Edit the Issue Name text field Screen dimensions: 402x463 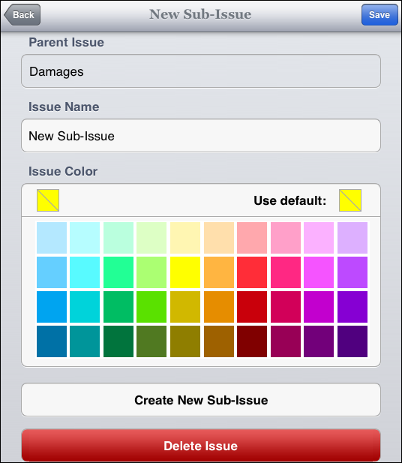click(201, 136)
